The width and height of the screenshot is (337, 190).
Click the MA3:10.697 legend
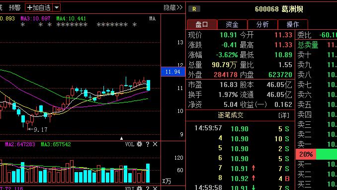[x=35, y=18]
